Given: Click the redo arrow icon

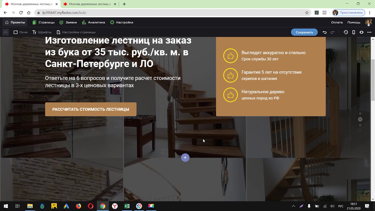Looking at the screenshot, I should [x=332, y=32].
